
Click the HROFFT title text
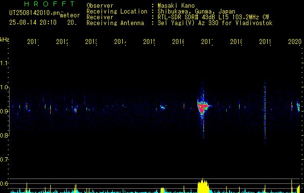[49, 4]
